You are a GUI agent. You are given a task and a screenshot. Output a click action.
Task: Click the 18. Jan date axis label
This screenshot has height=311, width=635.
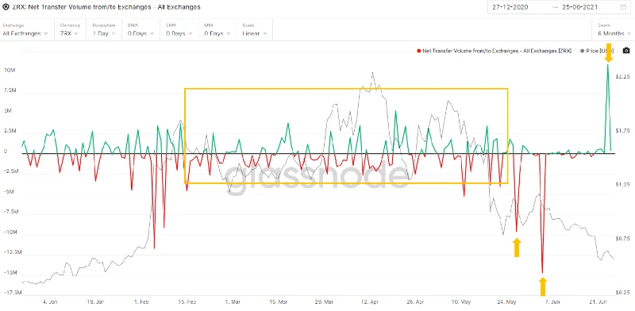(x=96, y=301)
